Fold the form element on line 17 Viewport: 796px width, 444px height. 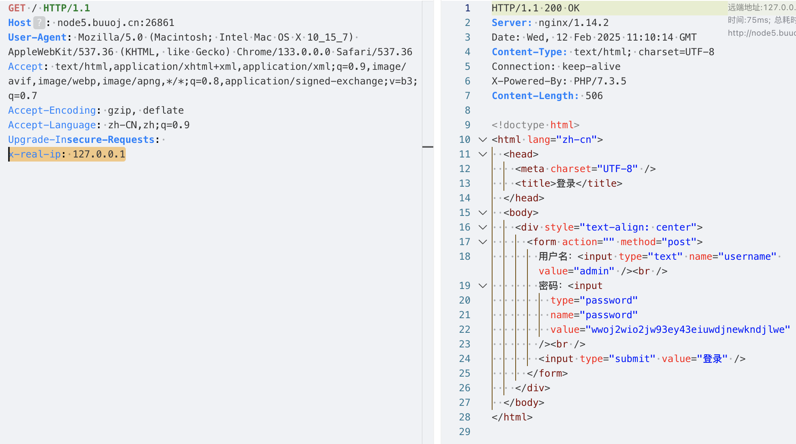point(482,242)
